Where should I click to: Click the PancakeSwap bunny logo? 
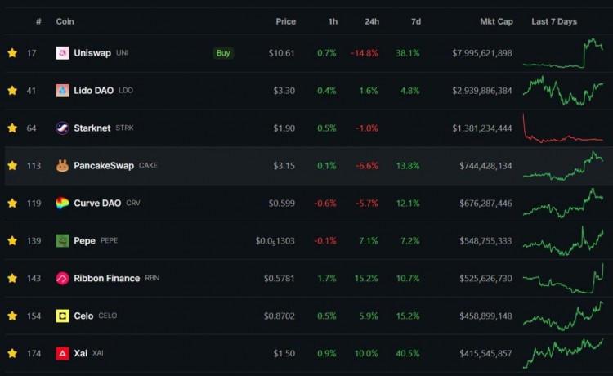click(x=63, y=165)
